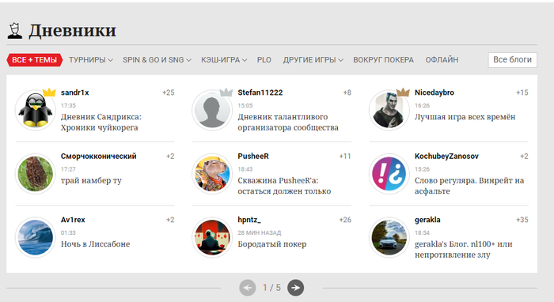
Task: Open the ВОКРУГ ПОКЕРА tab
Action: click(383, 60)
